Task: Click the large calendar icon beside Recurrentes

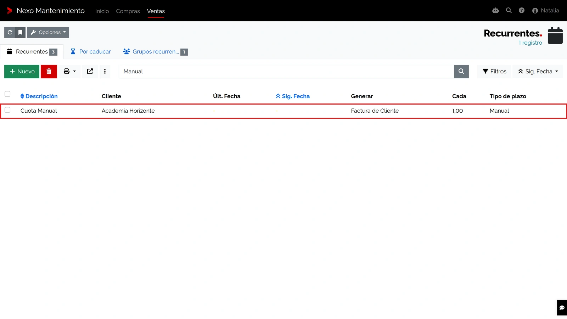Action: click(x=555, y=35)
